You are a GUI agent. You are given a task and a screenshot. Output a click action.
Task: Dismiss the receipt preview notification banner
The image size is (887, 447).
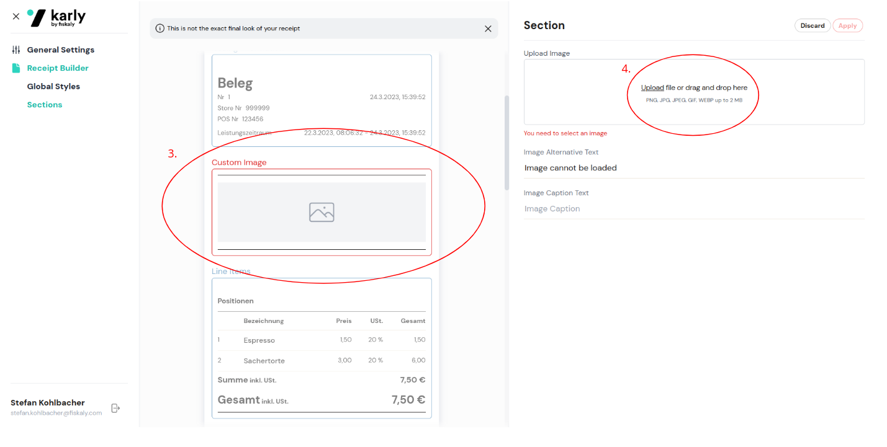click(488, 29)
